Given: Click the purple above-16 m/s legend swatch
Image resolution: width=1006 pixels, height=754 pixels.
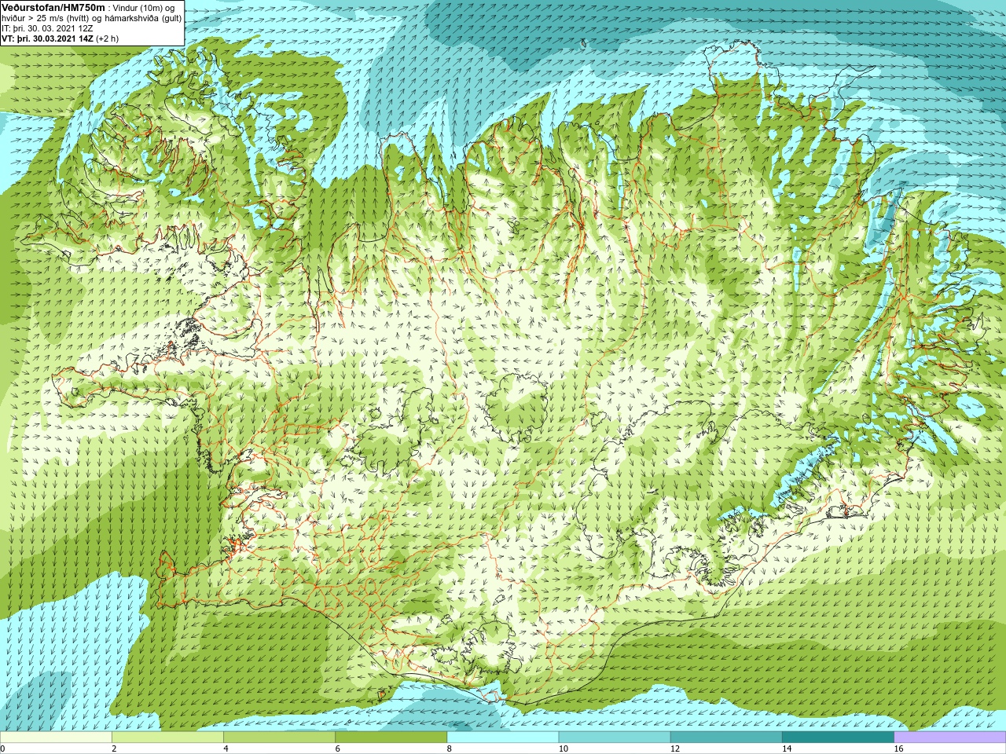Looking at the screenshot, I should [x=949, y=738].
